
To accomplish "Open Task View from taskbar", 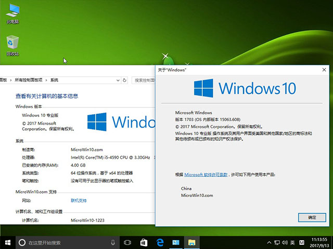I will (127, 242).
